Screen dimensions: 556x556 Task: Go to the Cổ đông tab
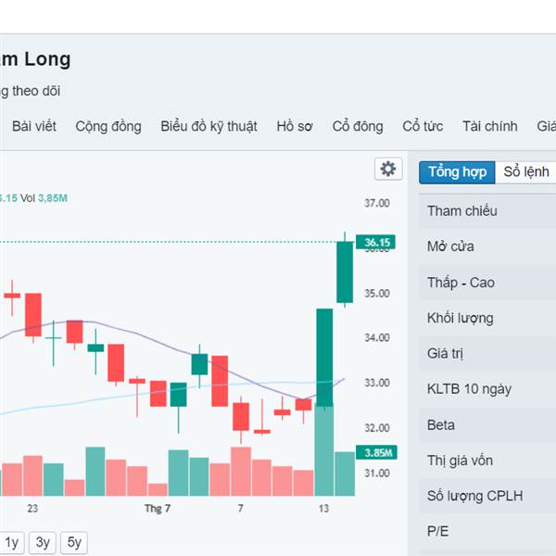[358, 127]
